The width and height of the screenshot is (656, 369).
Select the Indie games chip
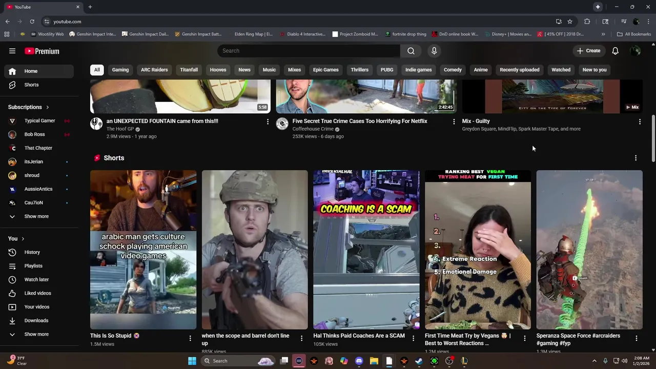419,70
